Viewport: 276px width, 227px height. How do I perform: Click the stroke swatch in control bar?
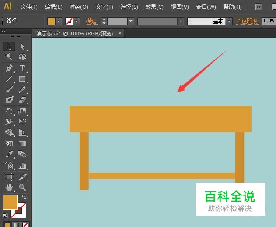pyautogui.click(x=70, y=21)
